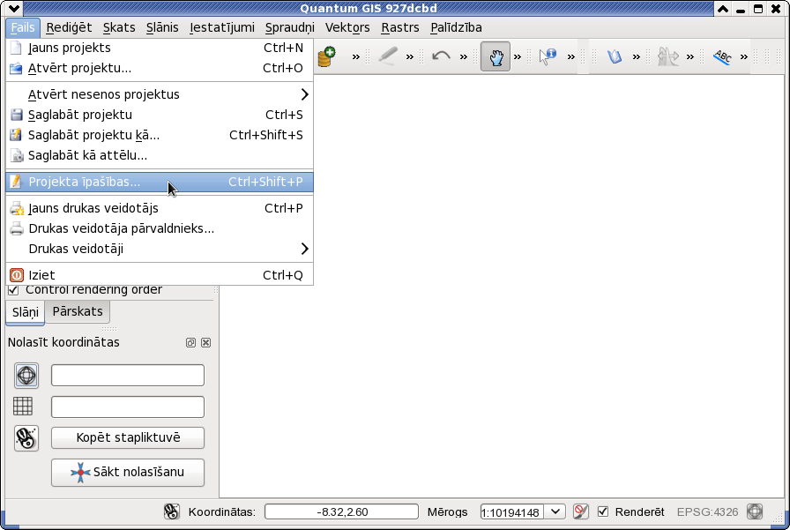Open the Rastrs menu
Viewport: 790px width, 530px height.
[x=400, y=27]
